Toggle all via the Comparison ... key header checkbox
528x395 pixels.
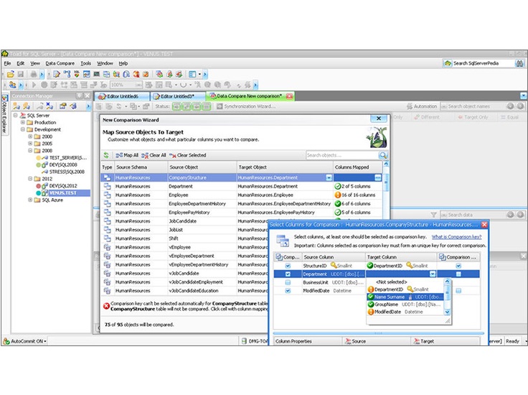pyautogui.click(x=442, y=257)
